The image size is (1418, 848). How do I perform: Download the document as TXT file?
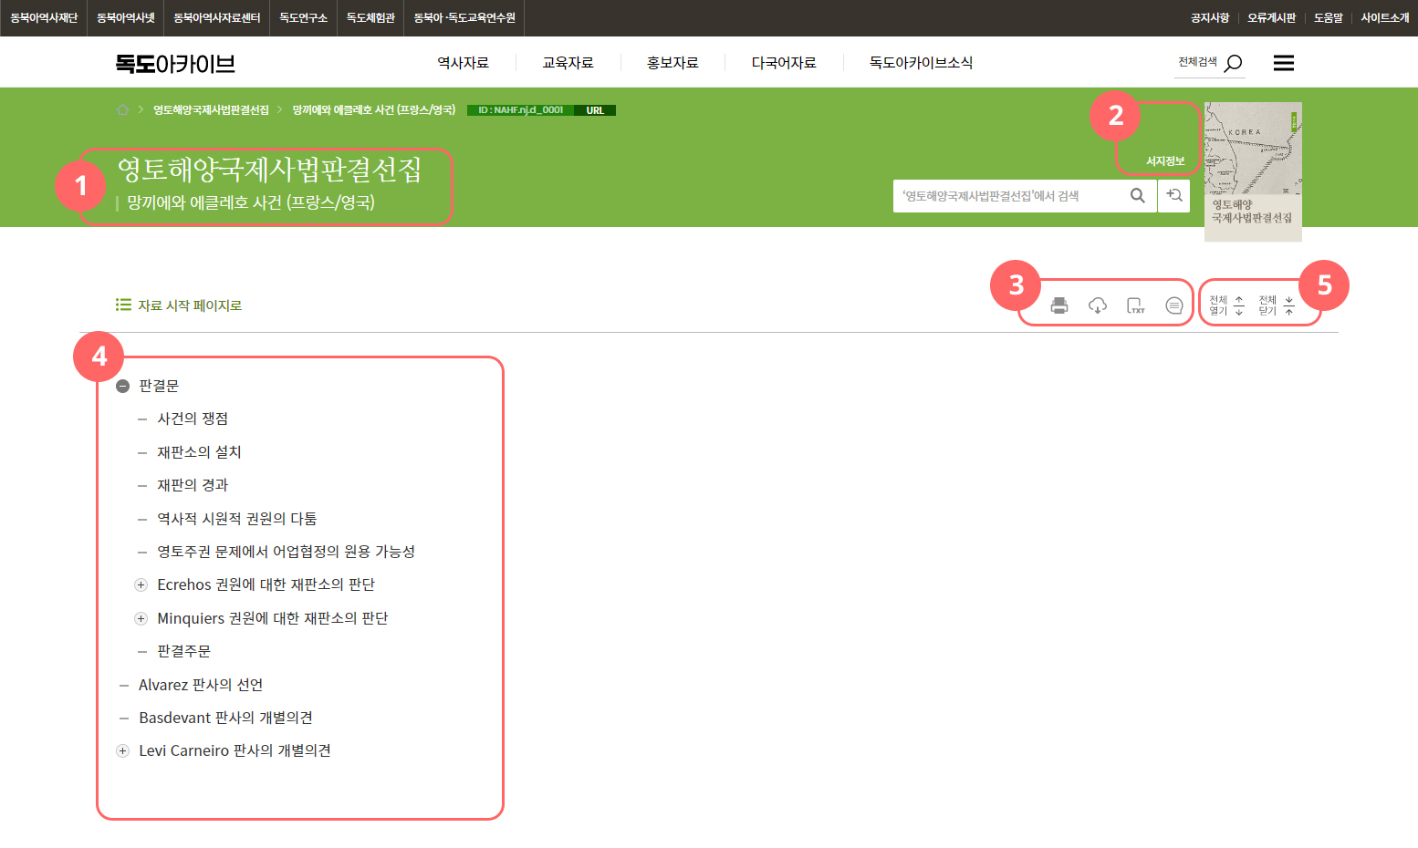[x=1136, y=305]
